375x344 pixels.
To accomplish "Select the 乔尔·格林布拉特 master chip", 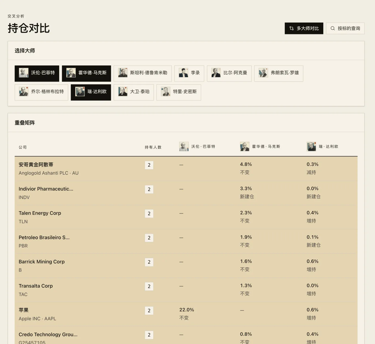I will (41, 92).
